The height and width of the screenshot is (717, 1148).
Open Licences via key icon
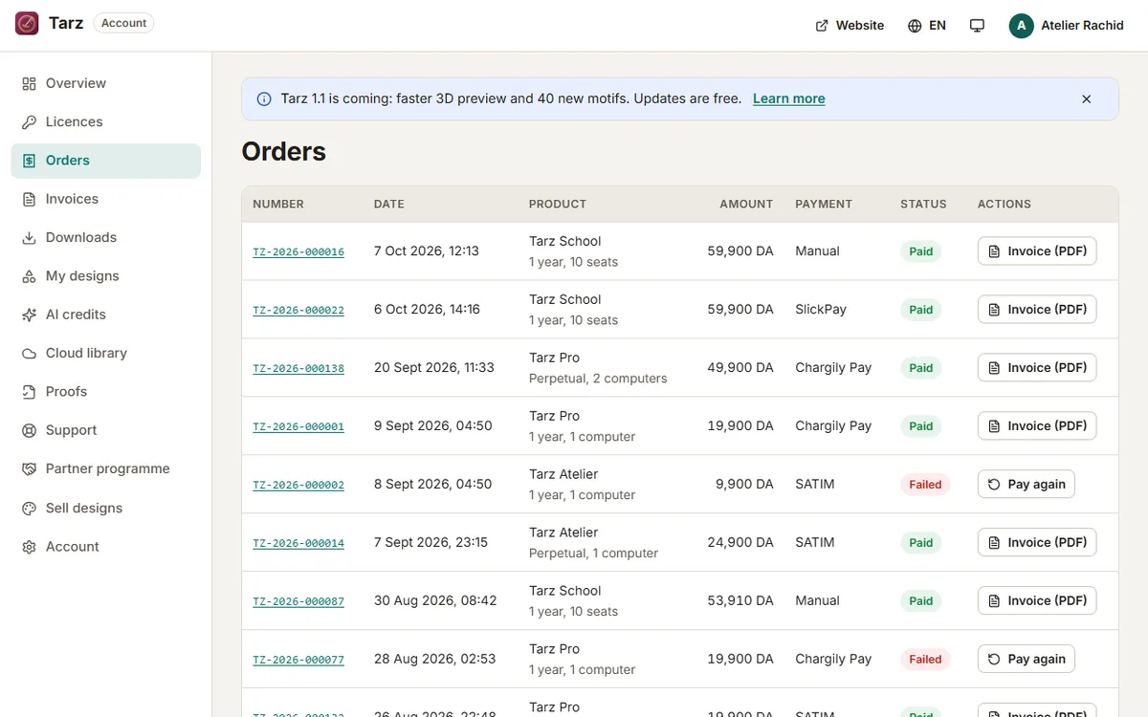click(29, 122)
